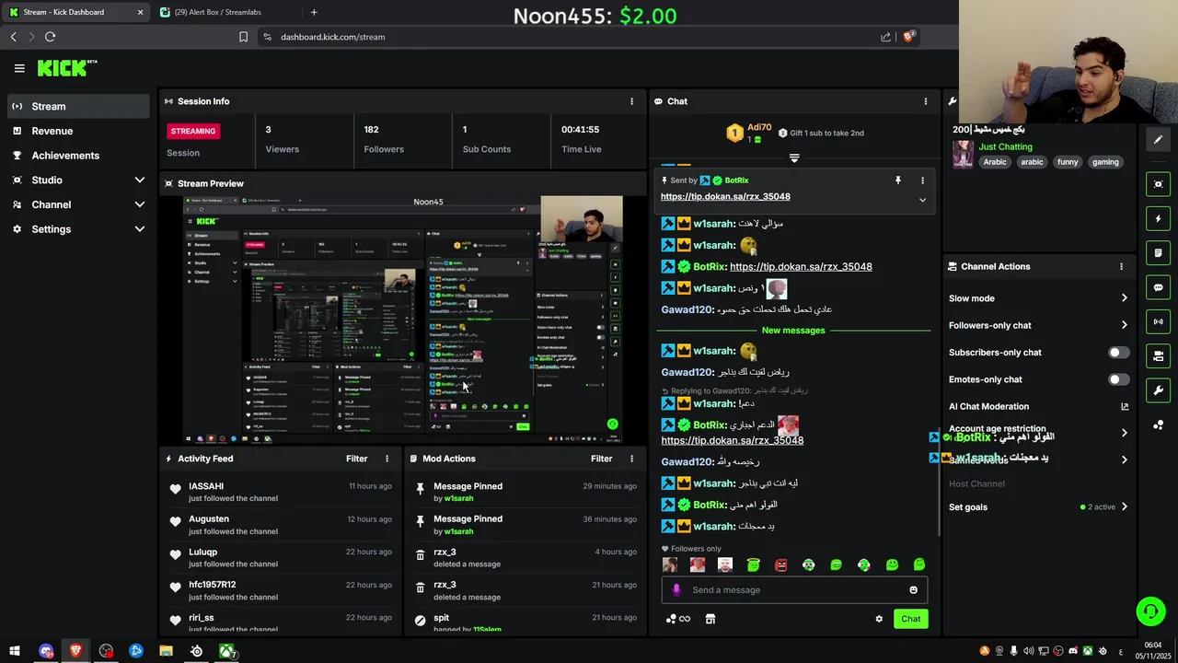Screen dimensions: 1178x663
Task: Jump to New messages divider
Action: pyautogui.click(x=793, y=331)
